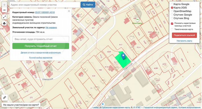This screenshot has height=109, width=202.
Task: Click Не указано address link
Action: point(51,27)
